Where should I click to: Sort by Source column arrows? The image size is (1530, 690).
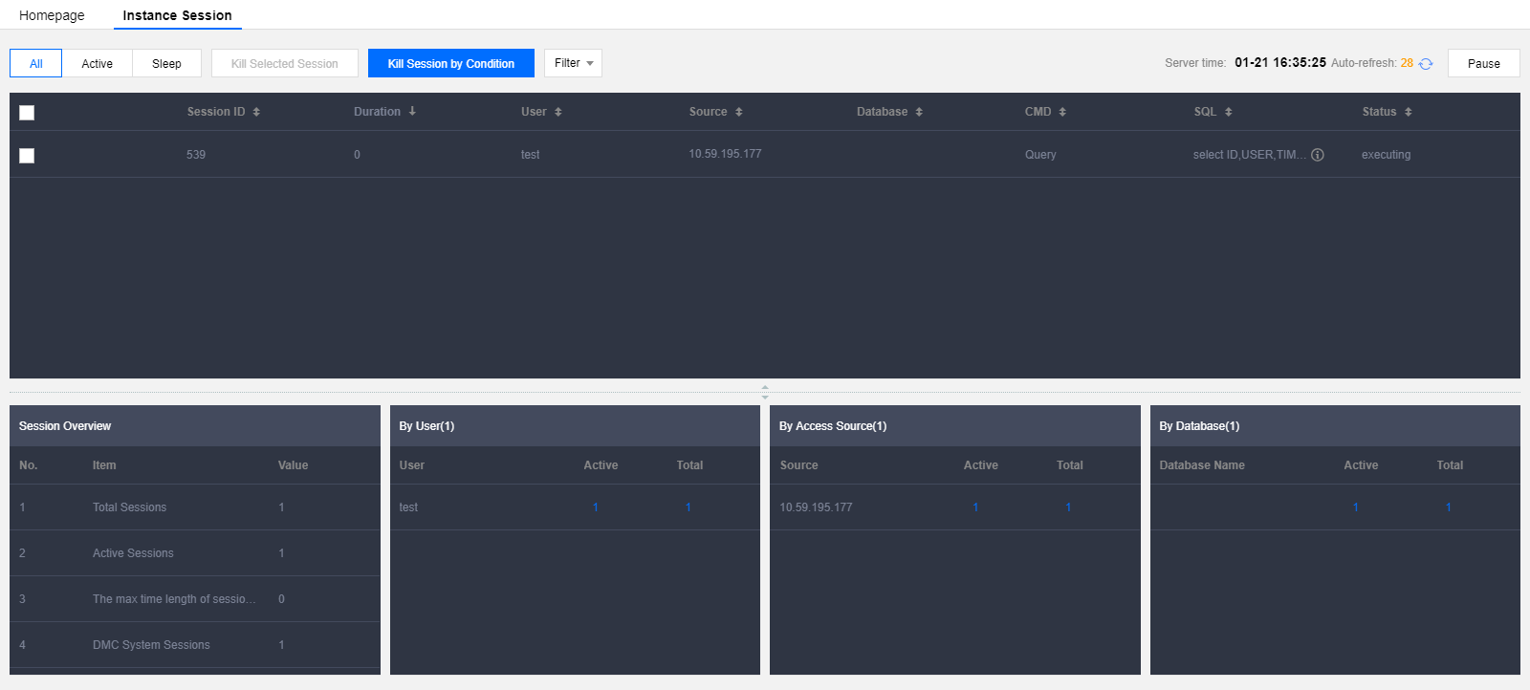(x=739, y=113)
